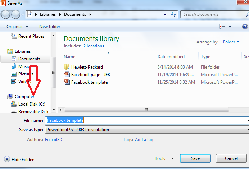Open the More view options dropdown arrow
This screenshot has height=171, width=249.
pyautogui.click(x=230, y=27)
